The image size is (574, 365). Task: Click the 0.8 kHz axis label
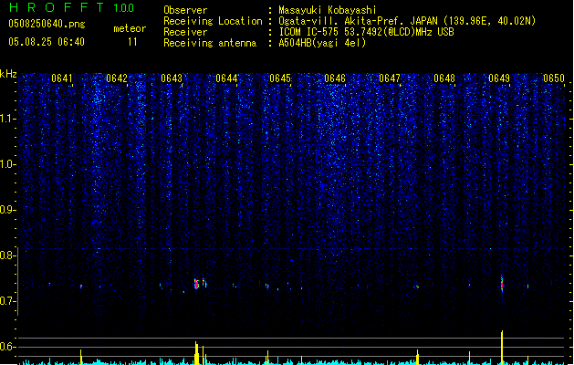(7, 255)
